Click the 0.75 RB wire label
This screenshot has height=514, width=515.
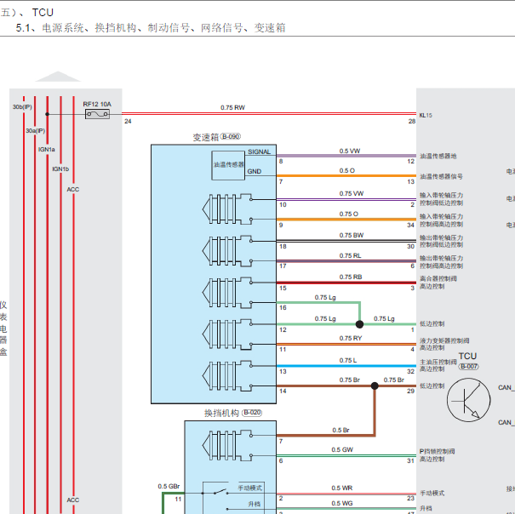pyautogui.click(x=351, y=277)
